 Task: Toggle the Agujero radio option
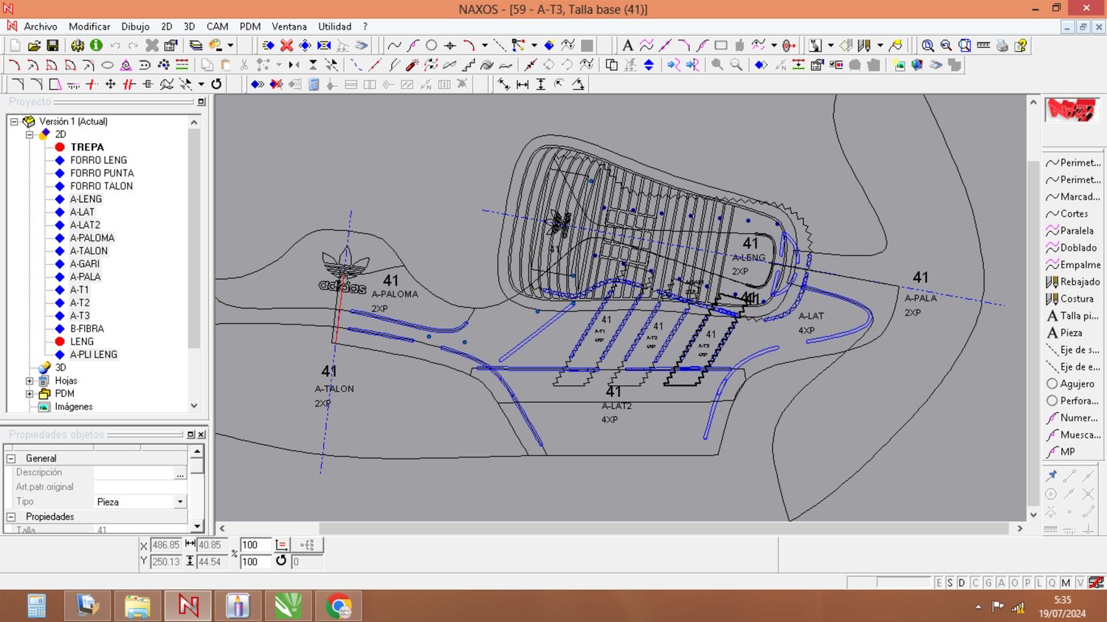pyautogui.click(x=1052, y=384)
